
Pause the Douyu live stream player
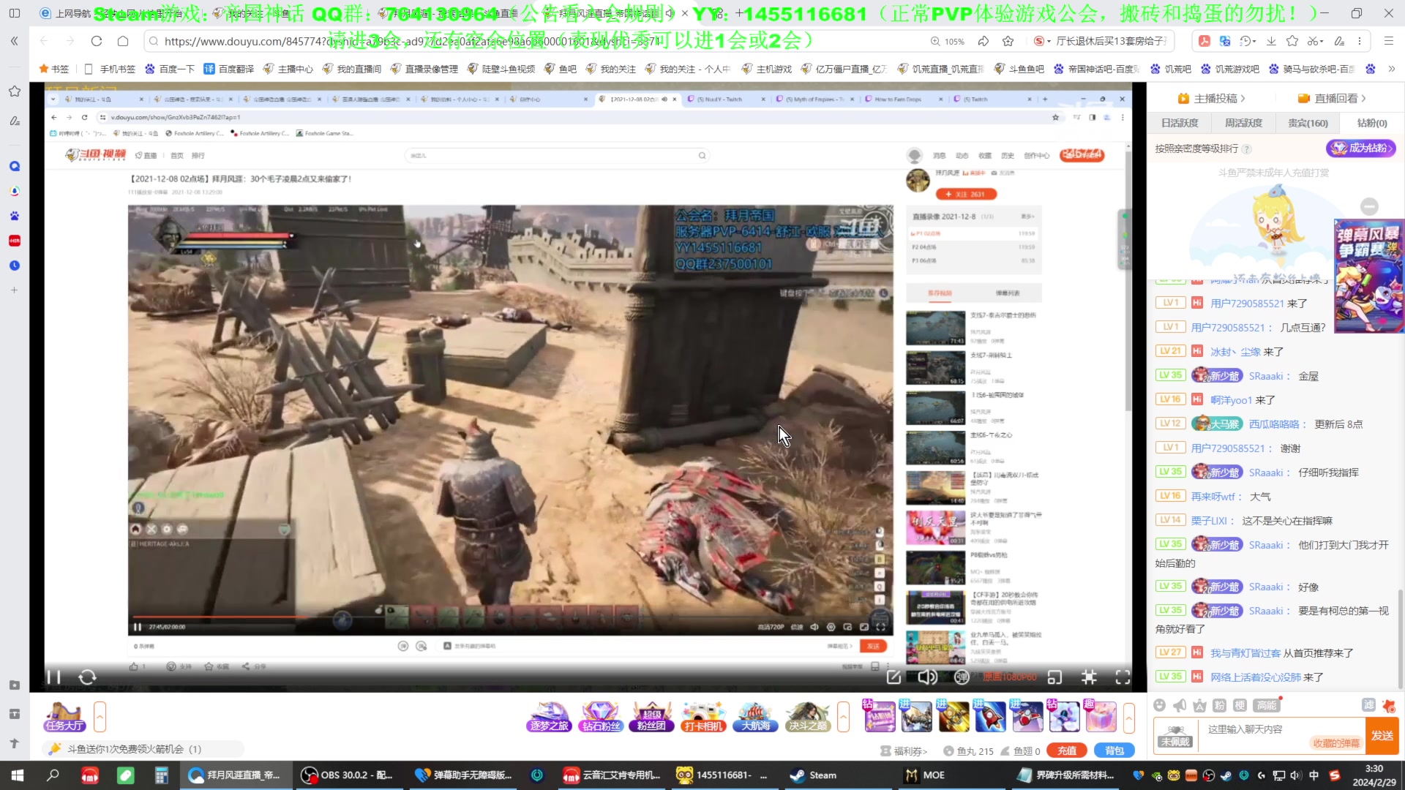(53, 677)
